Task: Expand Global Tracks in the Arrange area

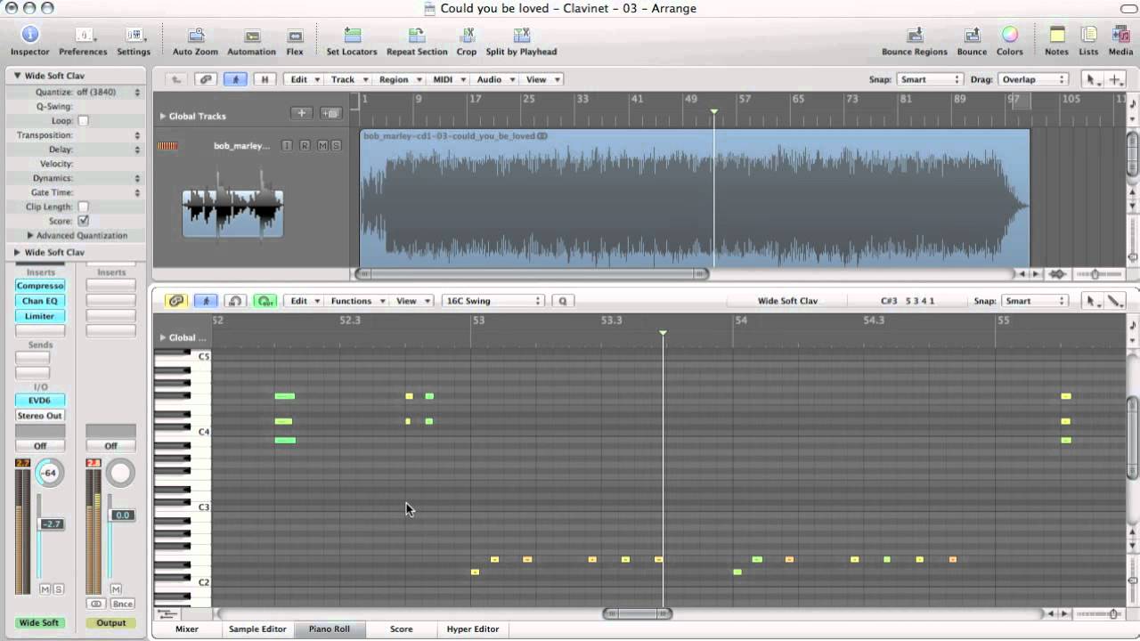Action: coord(163,116)
